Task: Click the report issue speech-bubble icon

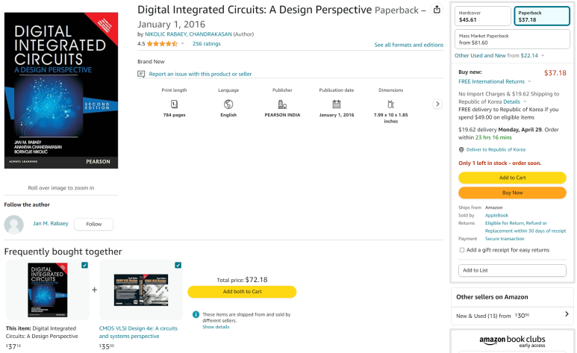Action: pyautogui.click(x=141, y=74)
